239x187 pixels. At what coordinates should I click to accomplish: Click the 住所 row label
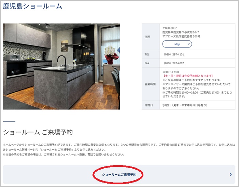(x=147, y=37)
